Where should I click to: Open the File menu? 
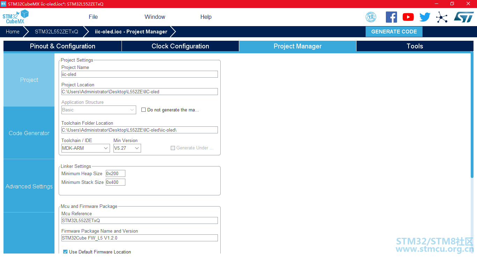93,17
